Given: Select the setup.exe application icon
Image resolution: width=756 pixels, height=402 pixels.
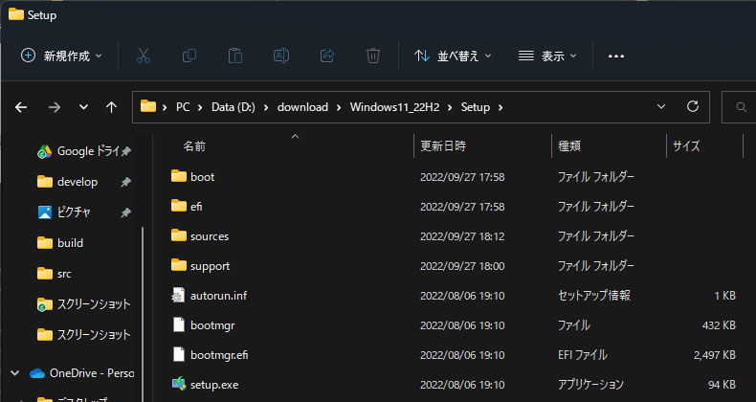Looking at the screenshot, I should 179,384.
